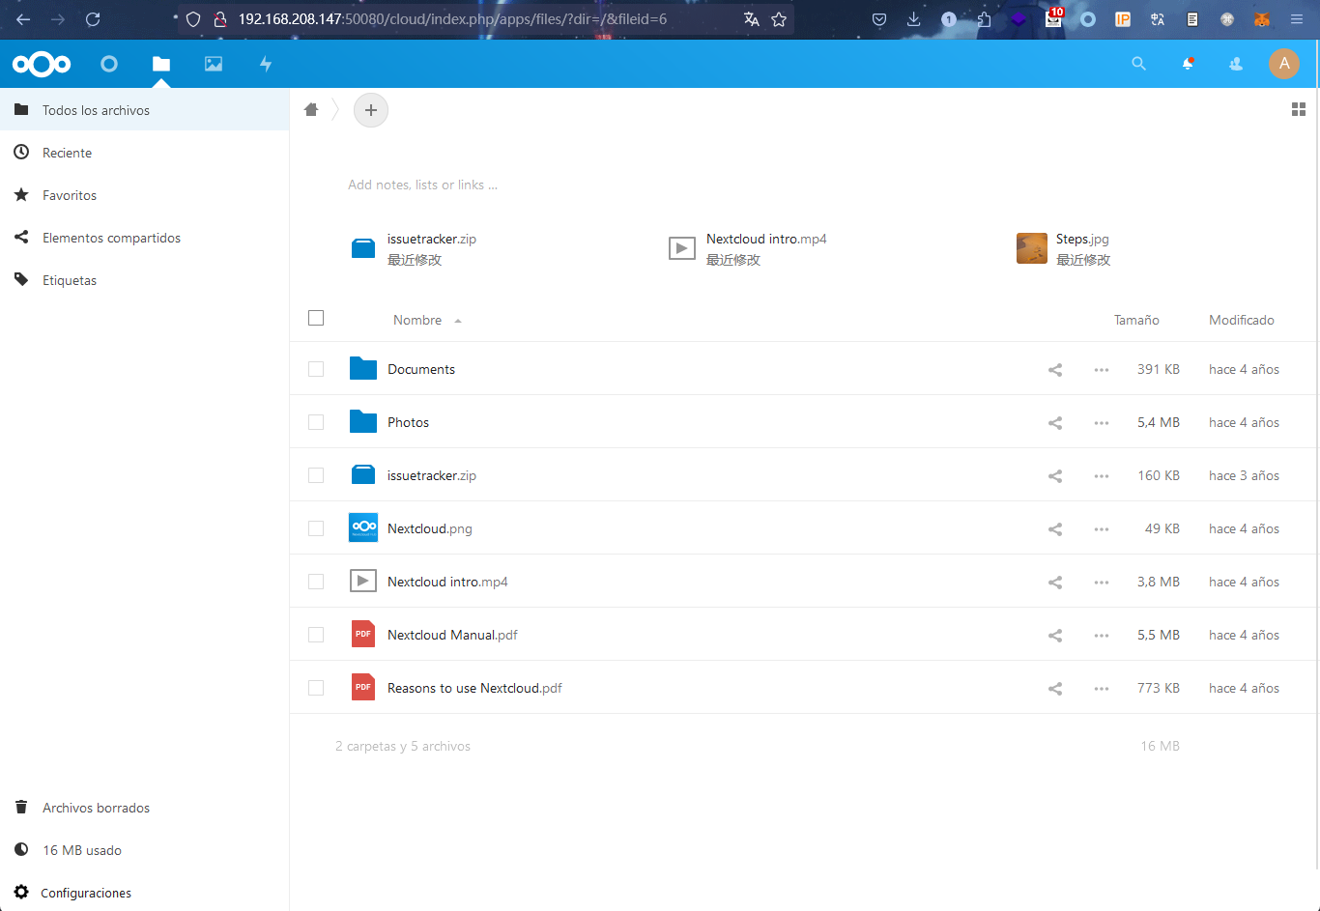The height and width of the screenshot is (911, 1320).
Task: Select the Nextcloud intro.mp4 checkbox
Action: [316, 582]
